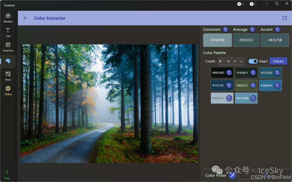
Task: Copy the Dominant color value
Action: (225, 30)
